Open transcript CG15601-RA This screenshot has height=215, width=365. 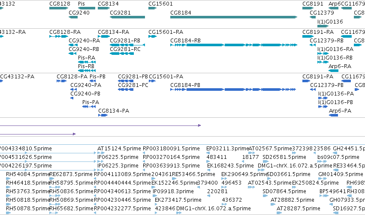click(166, 32)
